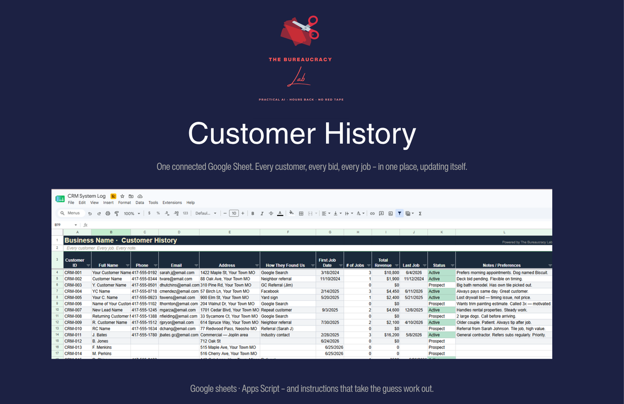Click the redo icon in toolbar
The width and height of the screenshot is (624, 404).
pyautogui.click(x=99, y=213)
